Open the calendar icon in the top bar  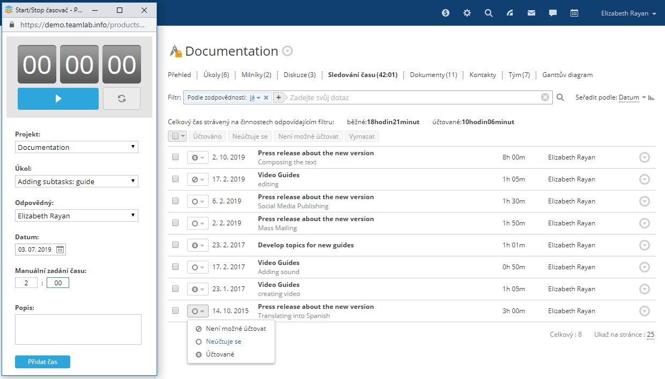tap(574, 13)
